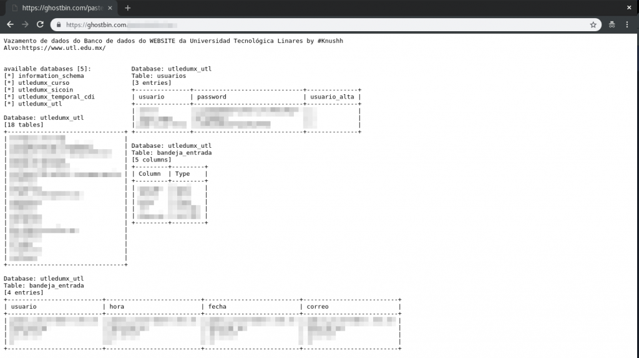Select 'usuario' header in the bottom table
Screen dimensions: 639x358
24,307
